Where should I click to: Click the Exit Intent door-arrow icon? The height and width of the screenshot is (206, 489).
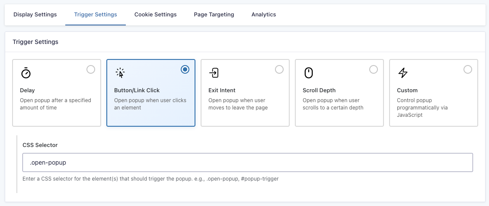214,73
